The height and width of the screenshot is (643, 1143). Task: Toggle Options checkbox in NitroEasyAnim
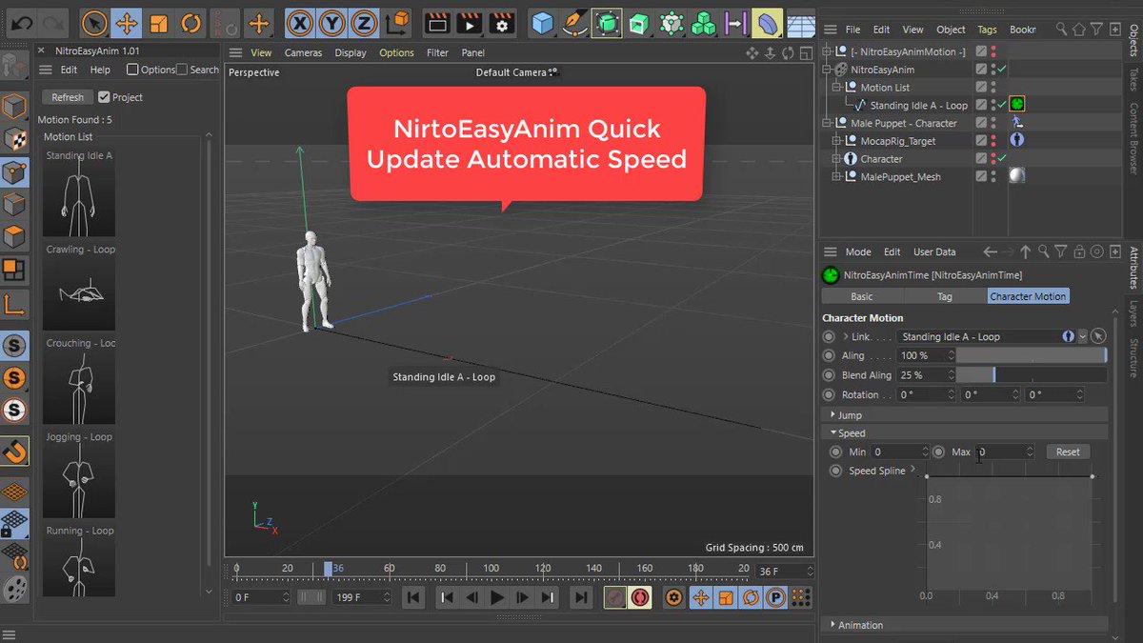132,70
